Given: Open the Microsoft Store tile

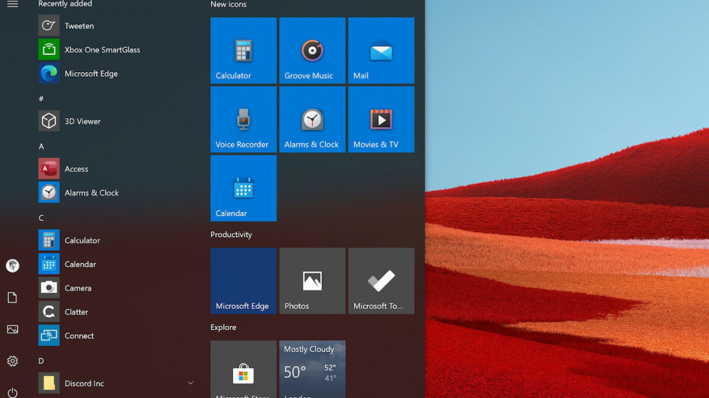Looking at the screenshot, I should (243, 371).
